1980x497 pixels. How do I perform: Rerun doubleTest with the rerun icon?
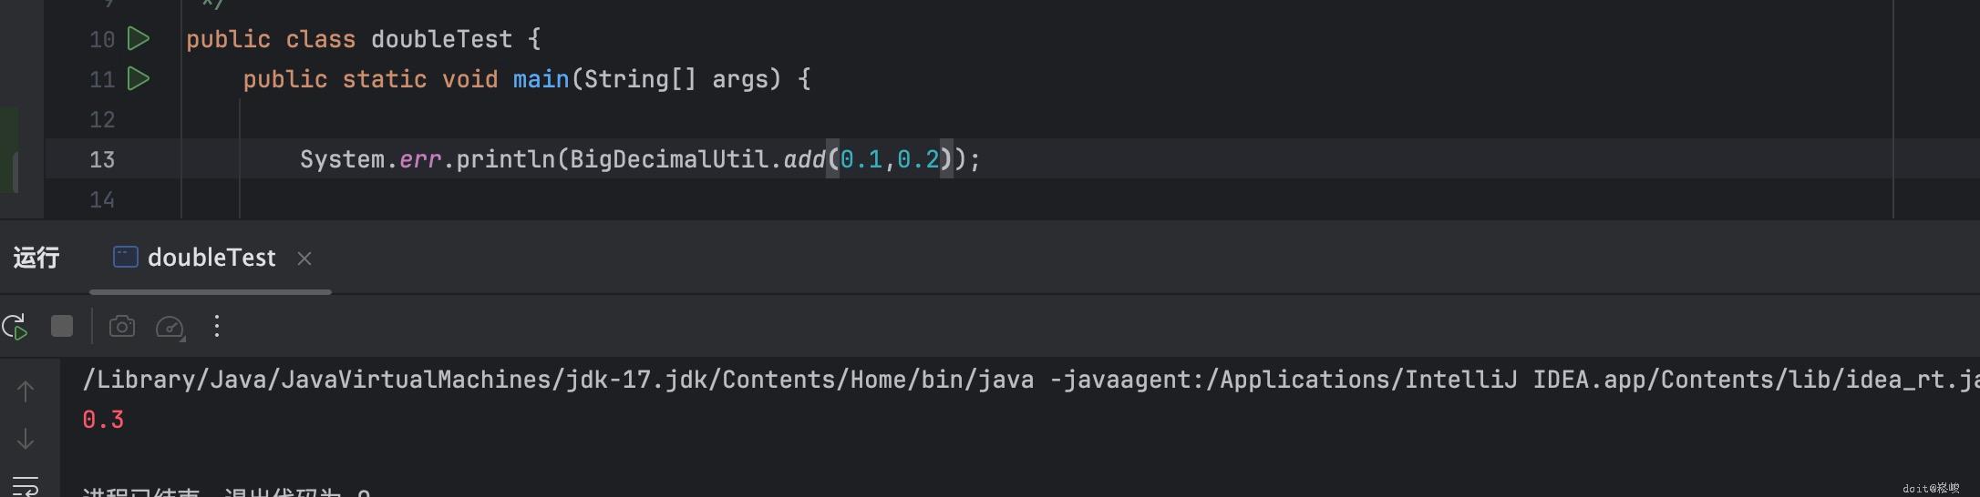click(x=15, y=327)
